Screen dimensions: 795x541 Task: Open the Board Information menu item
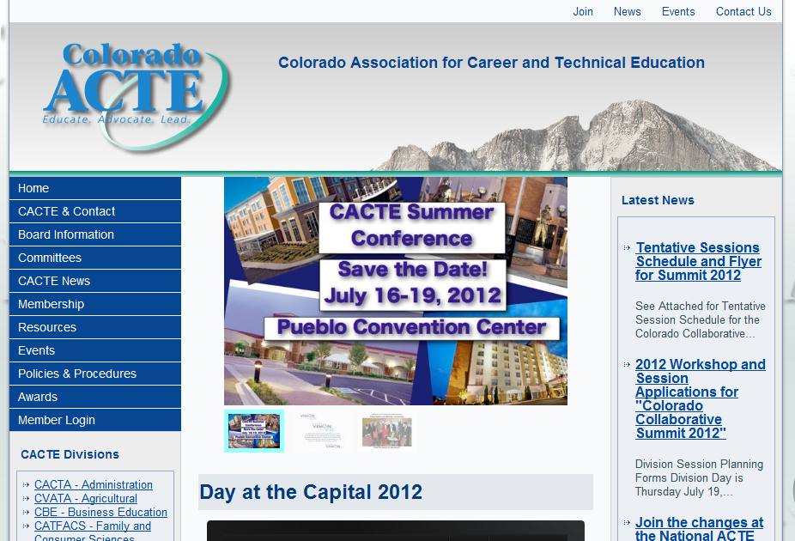(66, 234)
